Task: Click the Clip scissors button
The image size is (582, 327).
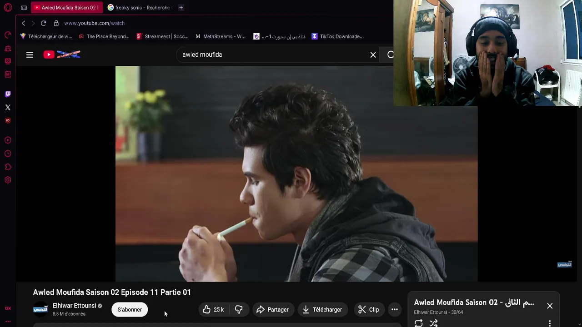Action: coord(368,309)
